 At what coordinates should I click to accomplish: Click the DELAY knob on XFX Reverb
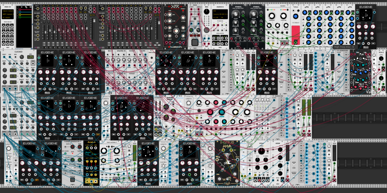point(170,36)
